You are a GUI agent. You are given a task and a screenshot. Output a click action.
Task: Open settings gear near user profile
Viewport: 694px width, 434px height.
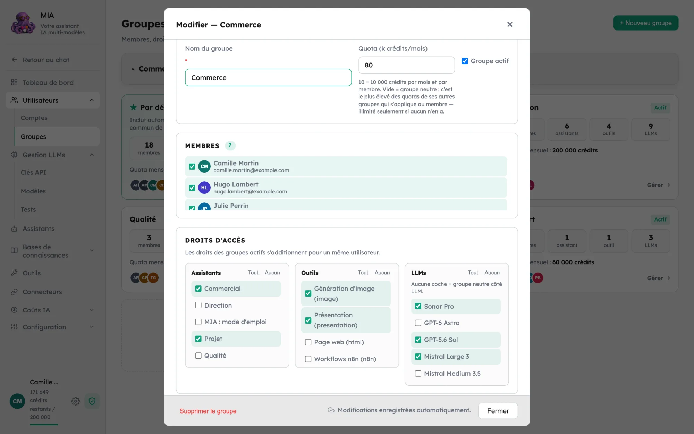[x=76, y=401]
